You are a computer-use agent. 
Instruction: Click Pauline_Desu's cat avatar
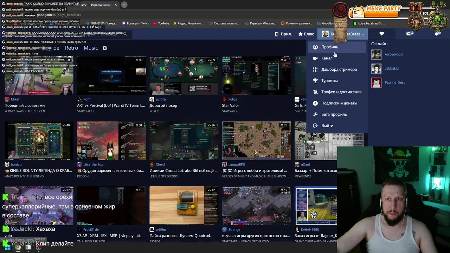pos(376,83)
